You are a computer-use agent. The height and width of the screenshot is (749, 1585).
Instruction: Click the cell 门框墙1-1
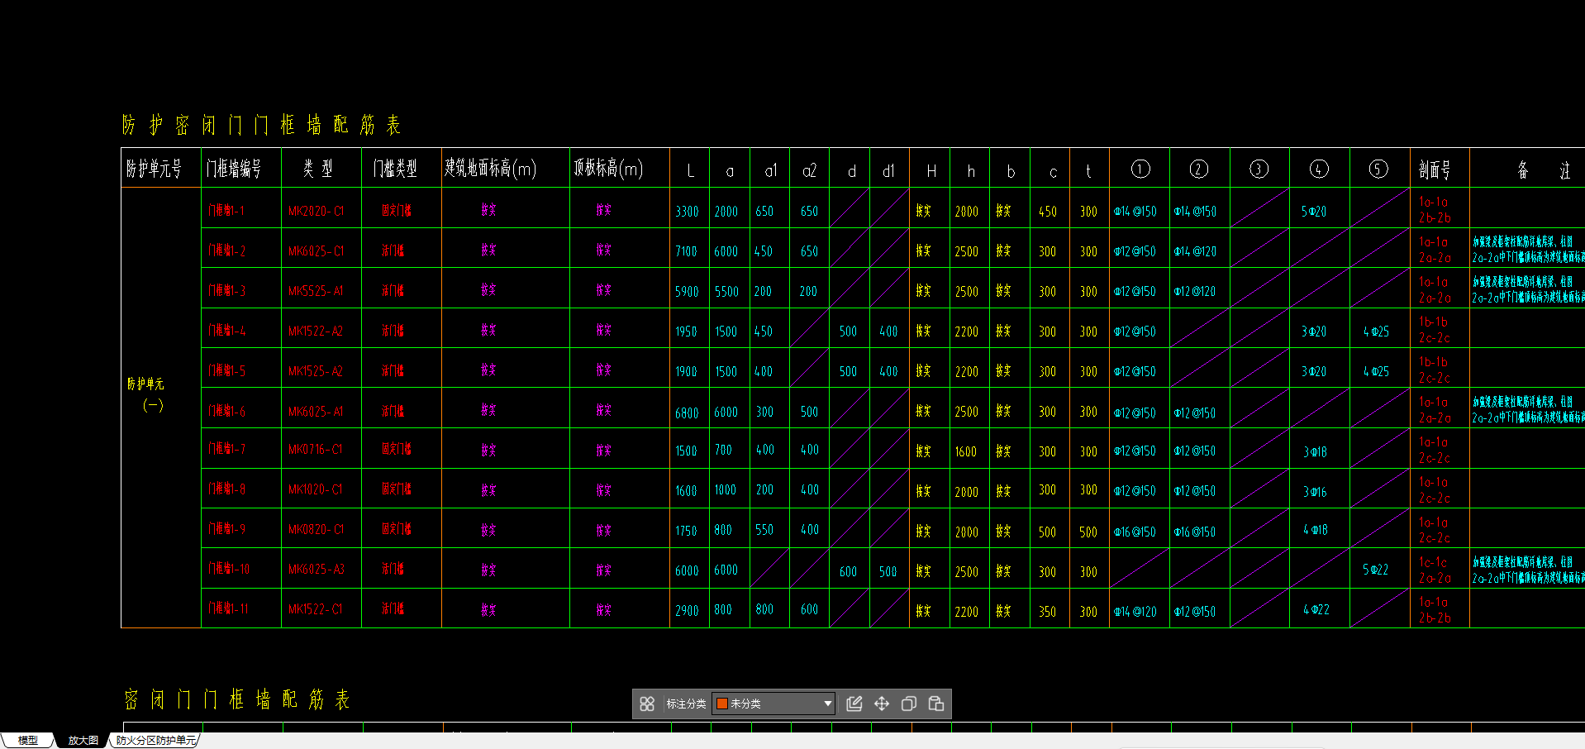(x=226, y=211)
